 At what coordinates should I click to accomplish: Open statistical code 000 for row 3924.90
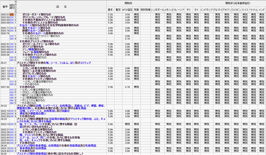(x=12, y=151)
